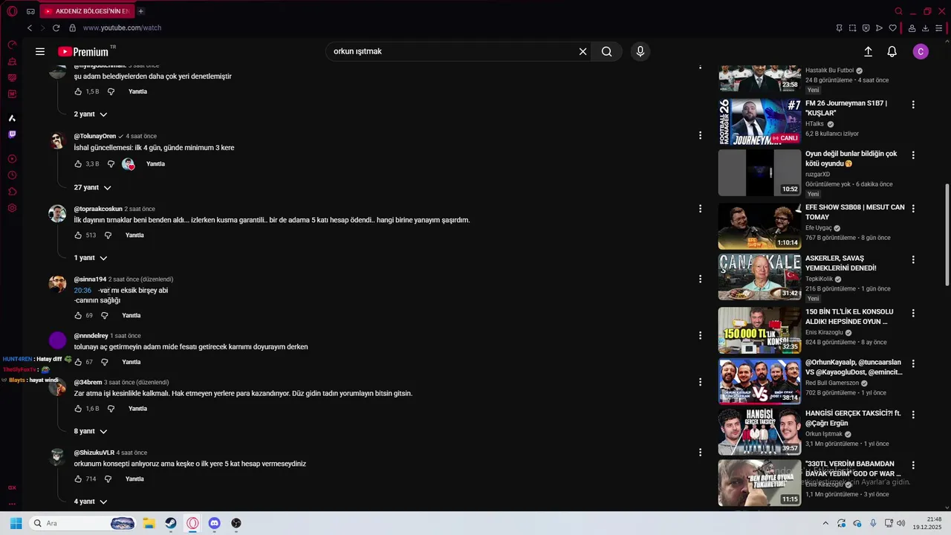The height and width of the screenshot is (535, 951).
Task: Reply to @34brem with Yanıtla
Action: pos(137,409)
